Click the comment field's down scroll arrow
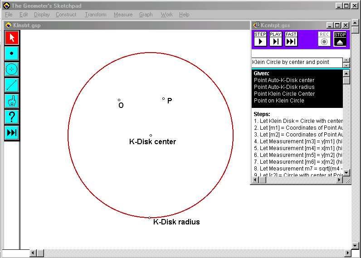This screenshot has width=361, height=258. pyautogui.click(x=346, y=65)
